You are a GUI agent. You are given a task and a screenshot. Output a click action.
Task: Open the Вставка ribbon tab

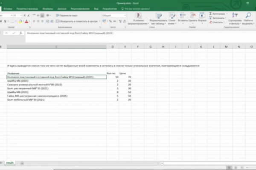pyautogui.click(x=8, y=9)
